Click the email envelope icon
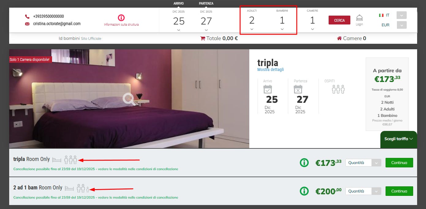 pyautogui.click(x=27, y=24)
